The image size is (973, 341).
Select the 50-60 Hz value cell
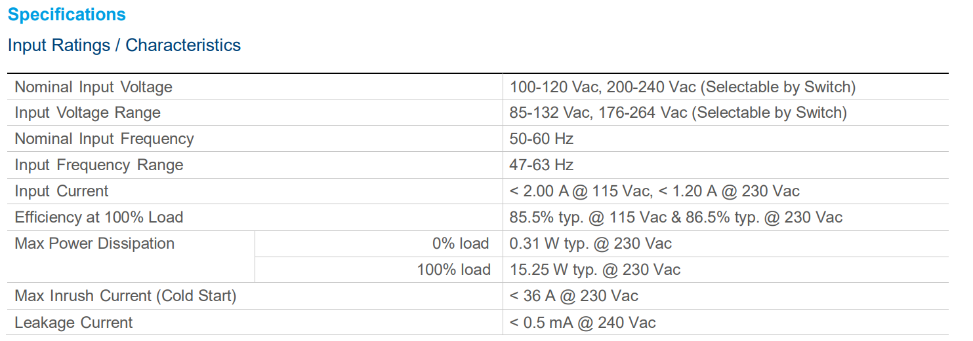[541, 139]
